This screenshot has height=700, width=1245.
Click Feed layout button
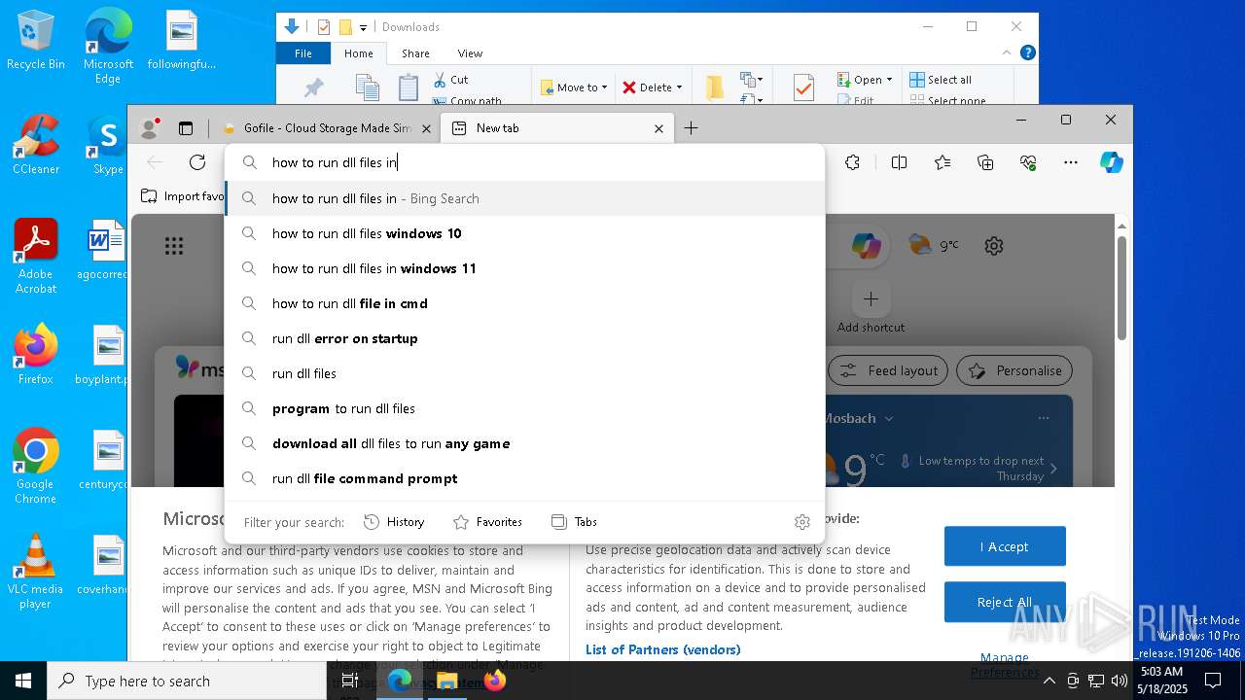click(889, 370)
